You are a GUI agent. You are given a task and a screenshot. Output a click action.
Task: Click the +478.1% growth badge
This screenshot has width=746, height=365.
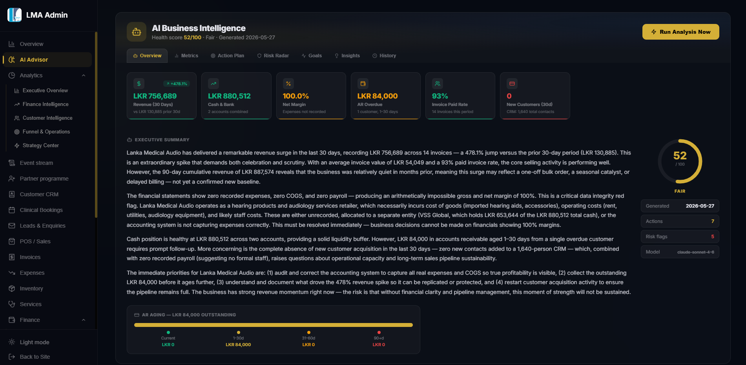(x=177, y=84)
